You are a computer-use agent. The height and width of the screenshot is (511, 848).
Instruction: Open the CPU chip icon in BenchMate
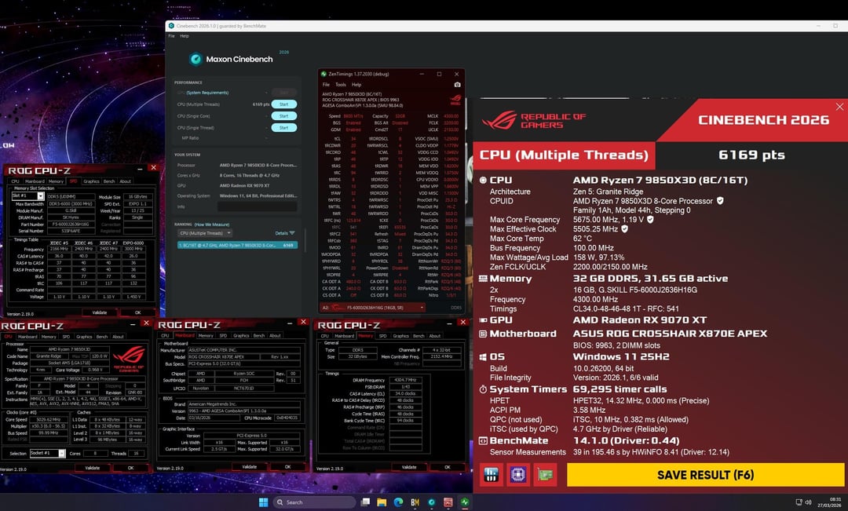[x=517, y=474]
